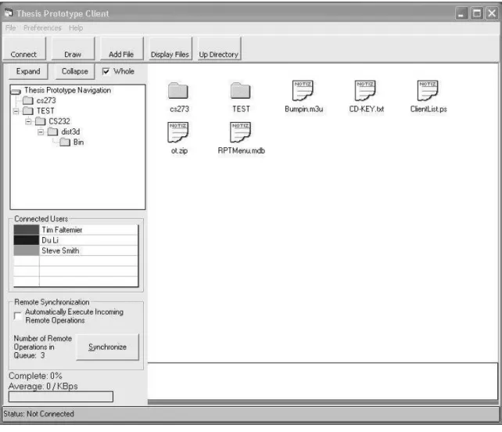
Task: Select the CD-KEY.txt file icon
Action: click(365, 90)
